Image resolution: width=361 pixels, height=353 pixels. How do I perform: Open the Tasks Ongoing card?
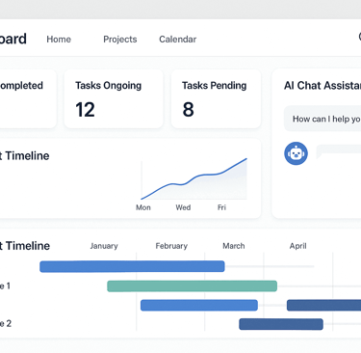(114, 98)
